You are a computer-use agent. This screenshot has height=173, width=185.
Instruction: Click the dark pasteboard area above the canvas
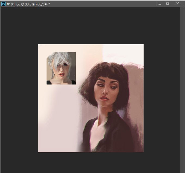pyautogui.click(x=91, y=25)
